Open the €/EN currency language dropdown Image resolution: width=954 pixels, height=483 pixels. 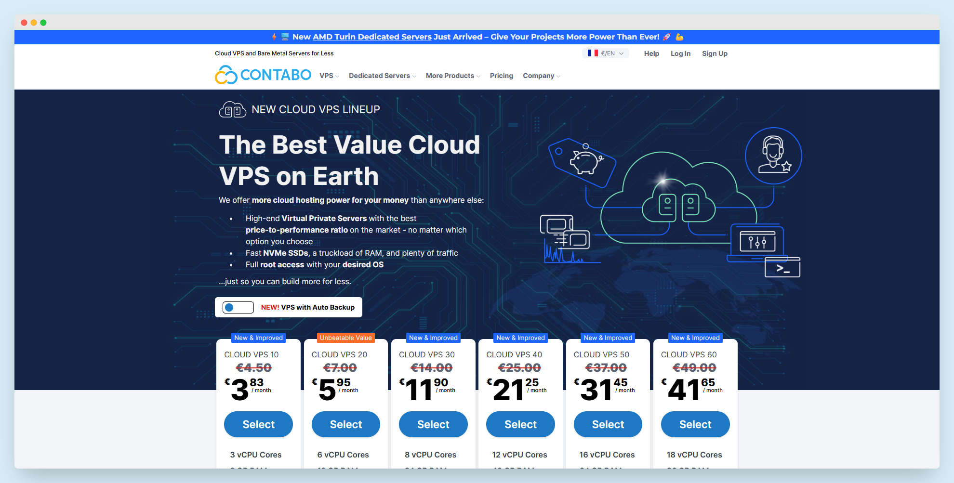tap(606, 53)
